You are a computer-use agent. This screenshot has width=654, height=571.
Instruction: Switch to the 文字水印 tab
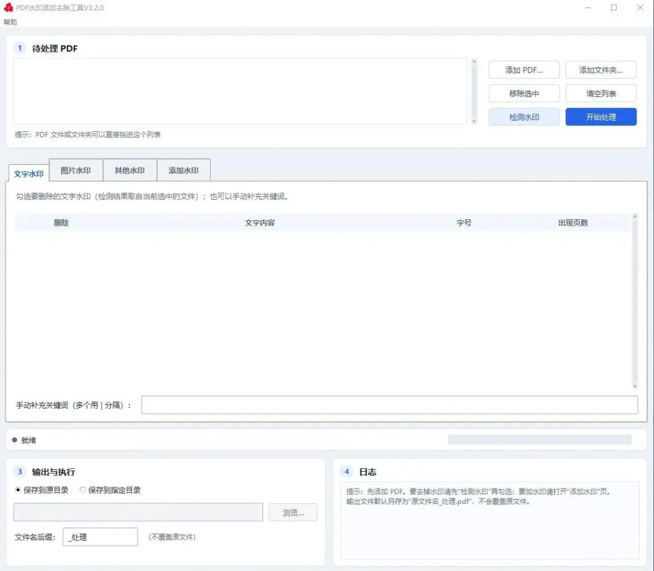pos(29,174)
